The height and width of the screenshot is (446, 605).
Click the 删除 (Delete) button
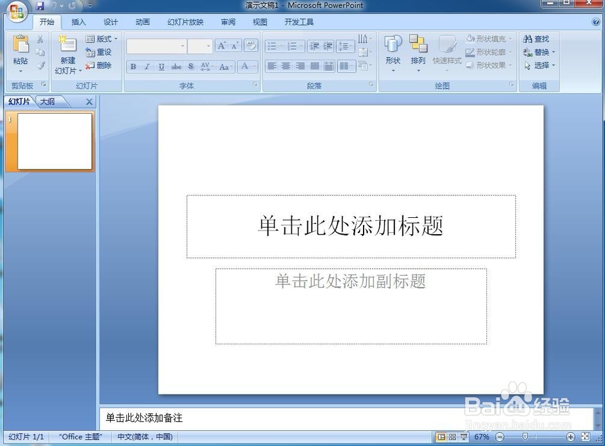point(100,65)
